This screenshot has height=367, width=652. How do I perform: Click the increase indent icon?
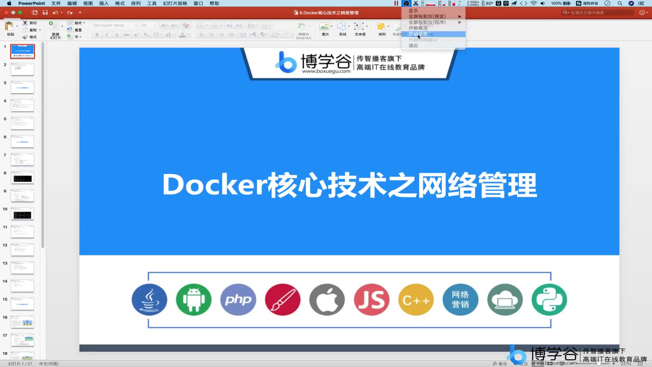click(x=239, y=25)
